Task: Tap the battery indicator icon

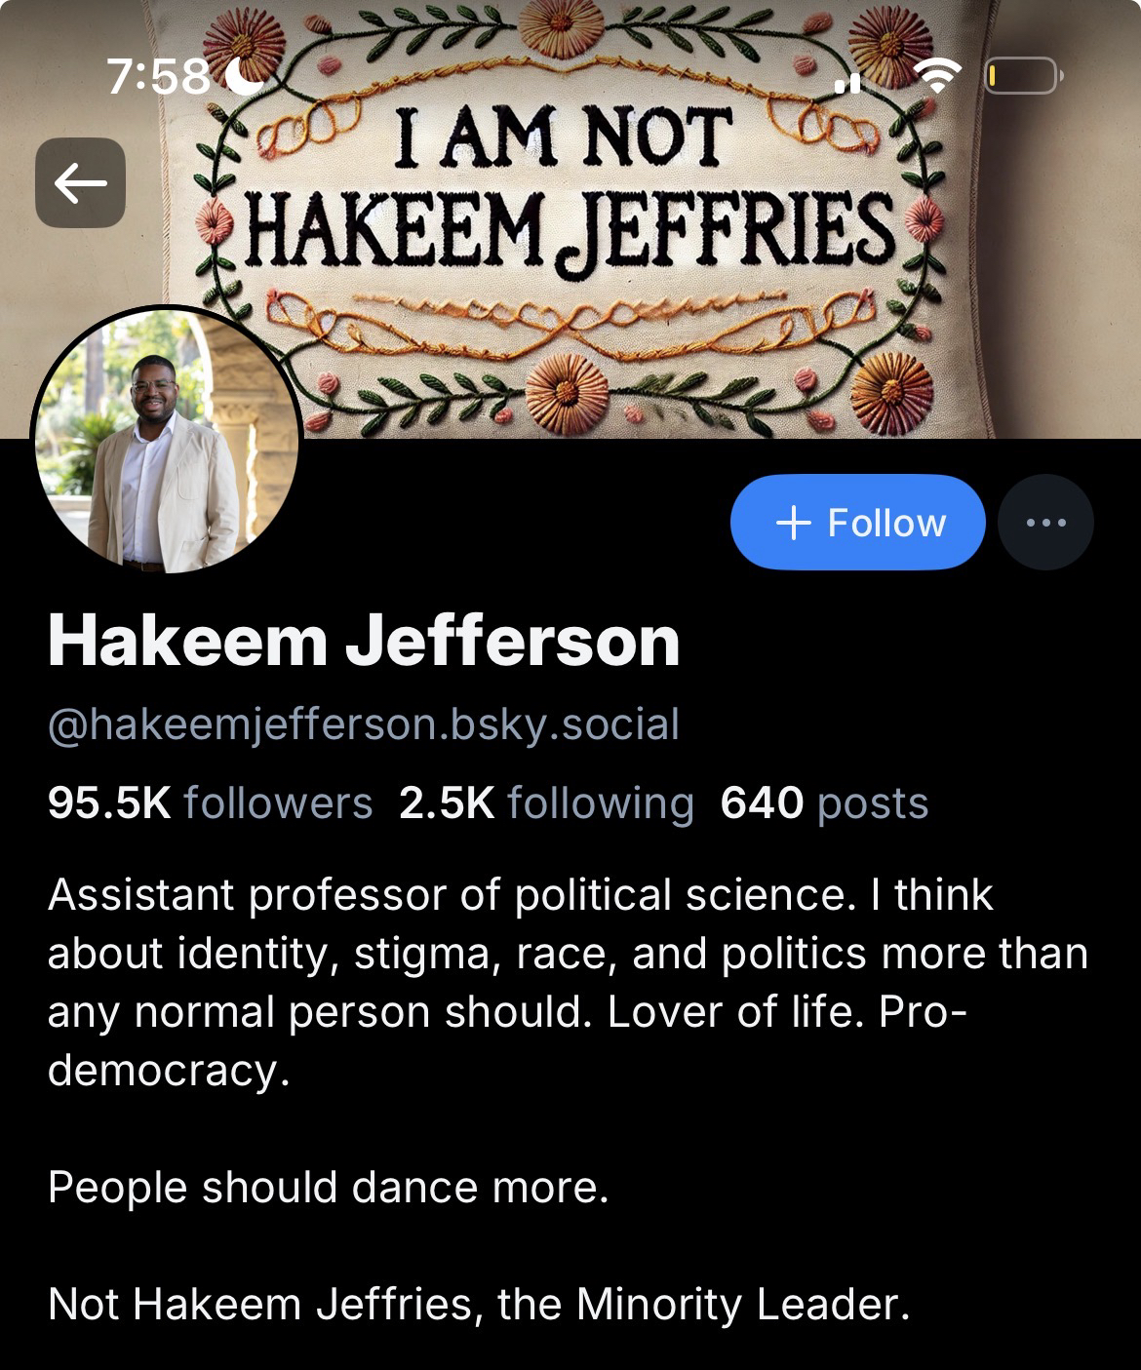Action: (x=1023, y=75)
